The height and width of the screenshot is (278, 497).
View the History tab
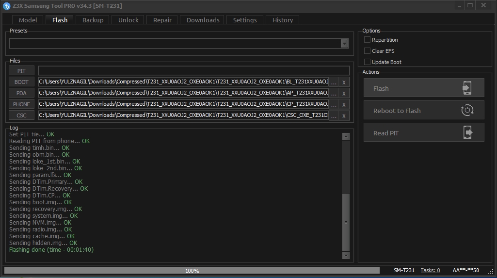[x=283, y=20]
